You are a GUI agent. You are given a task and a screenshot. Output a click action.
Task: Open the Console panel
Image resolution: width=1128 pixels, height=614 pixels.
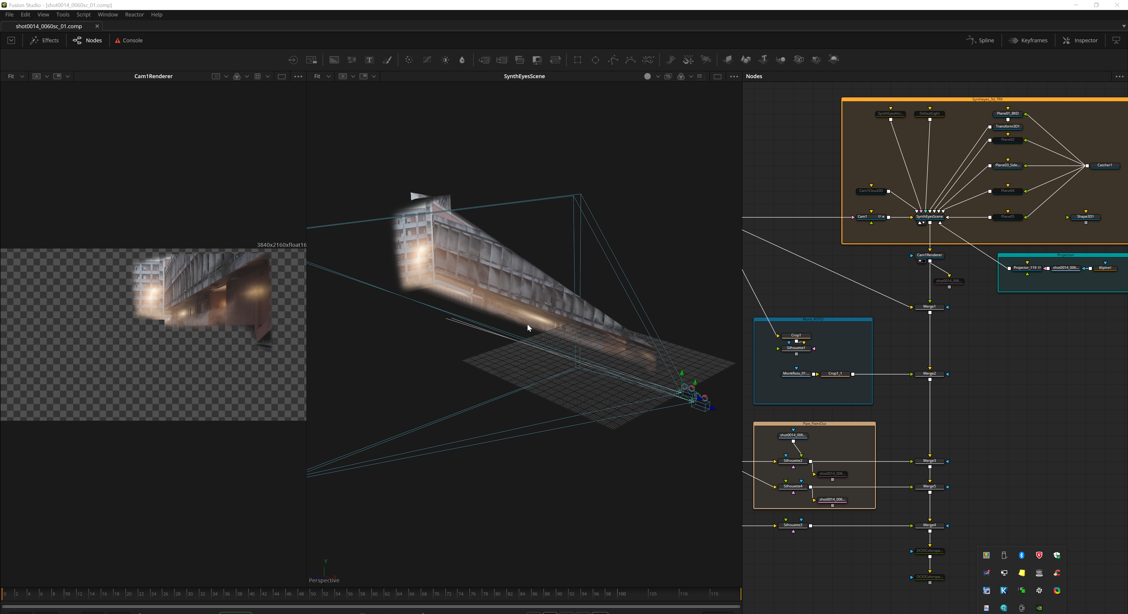pyautogui.click(x=129, y=40)
